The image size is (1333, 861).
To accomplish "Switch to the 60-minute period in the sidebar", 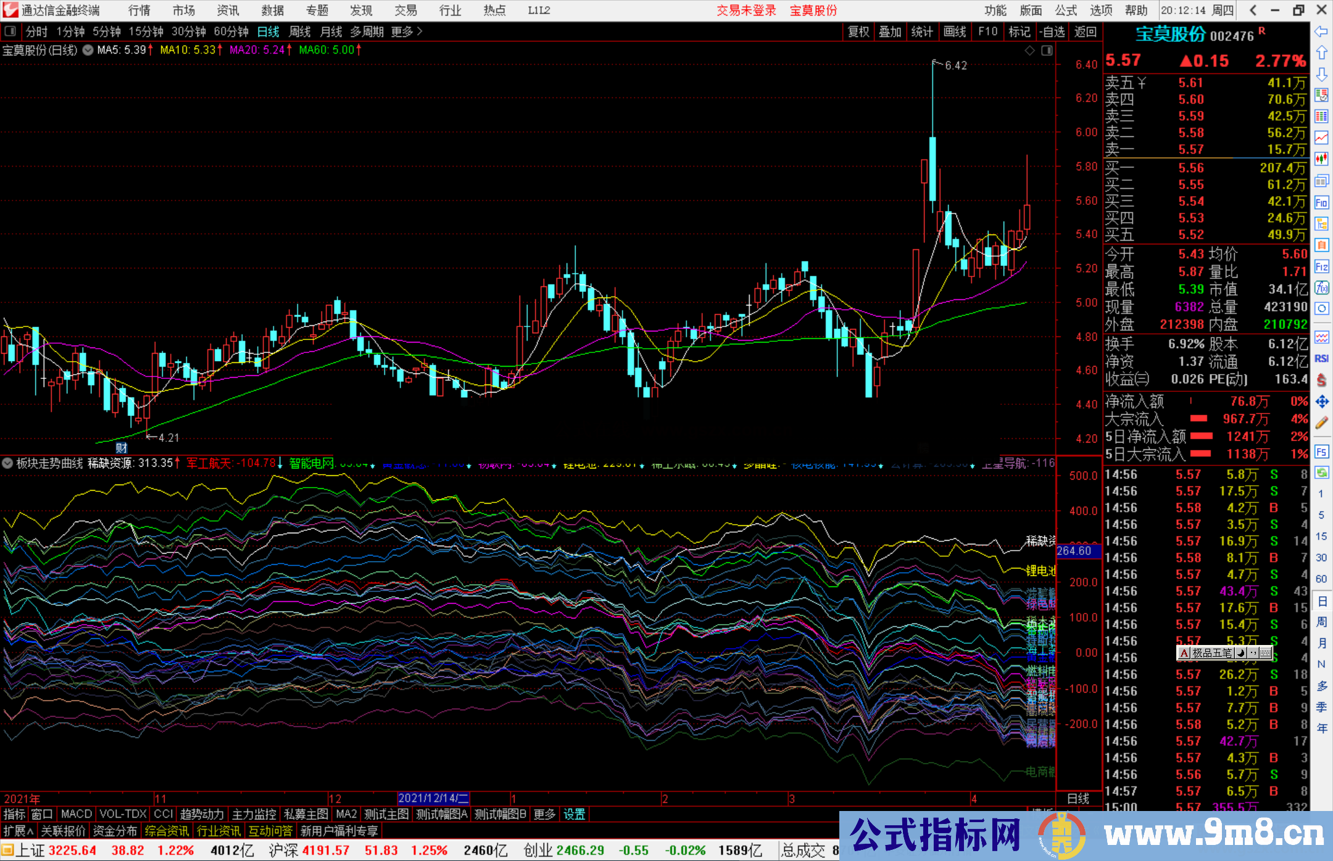I will coord(1321,579).
